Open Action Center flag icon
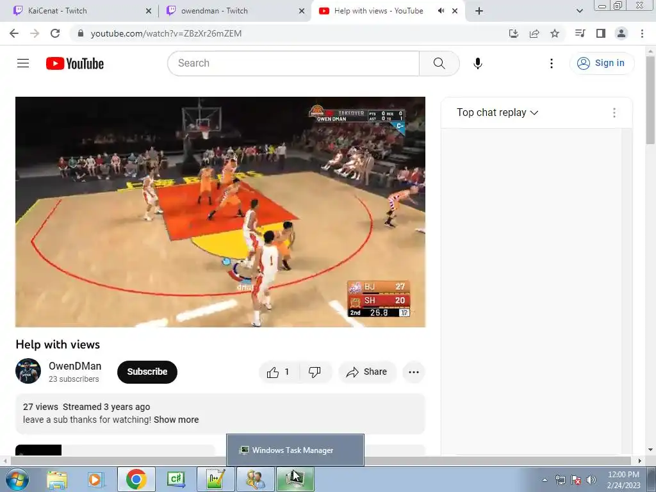This screenshot has height=492, width=656. (576, 480)
